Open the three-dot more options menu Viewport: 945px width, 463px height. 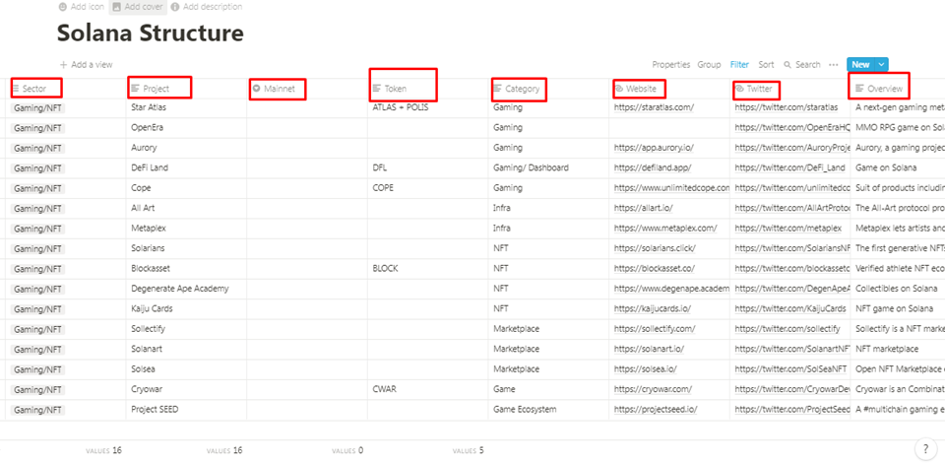coord(834,64)
